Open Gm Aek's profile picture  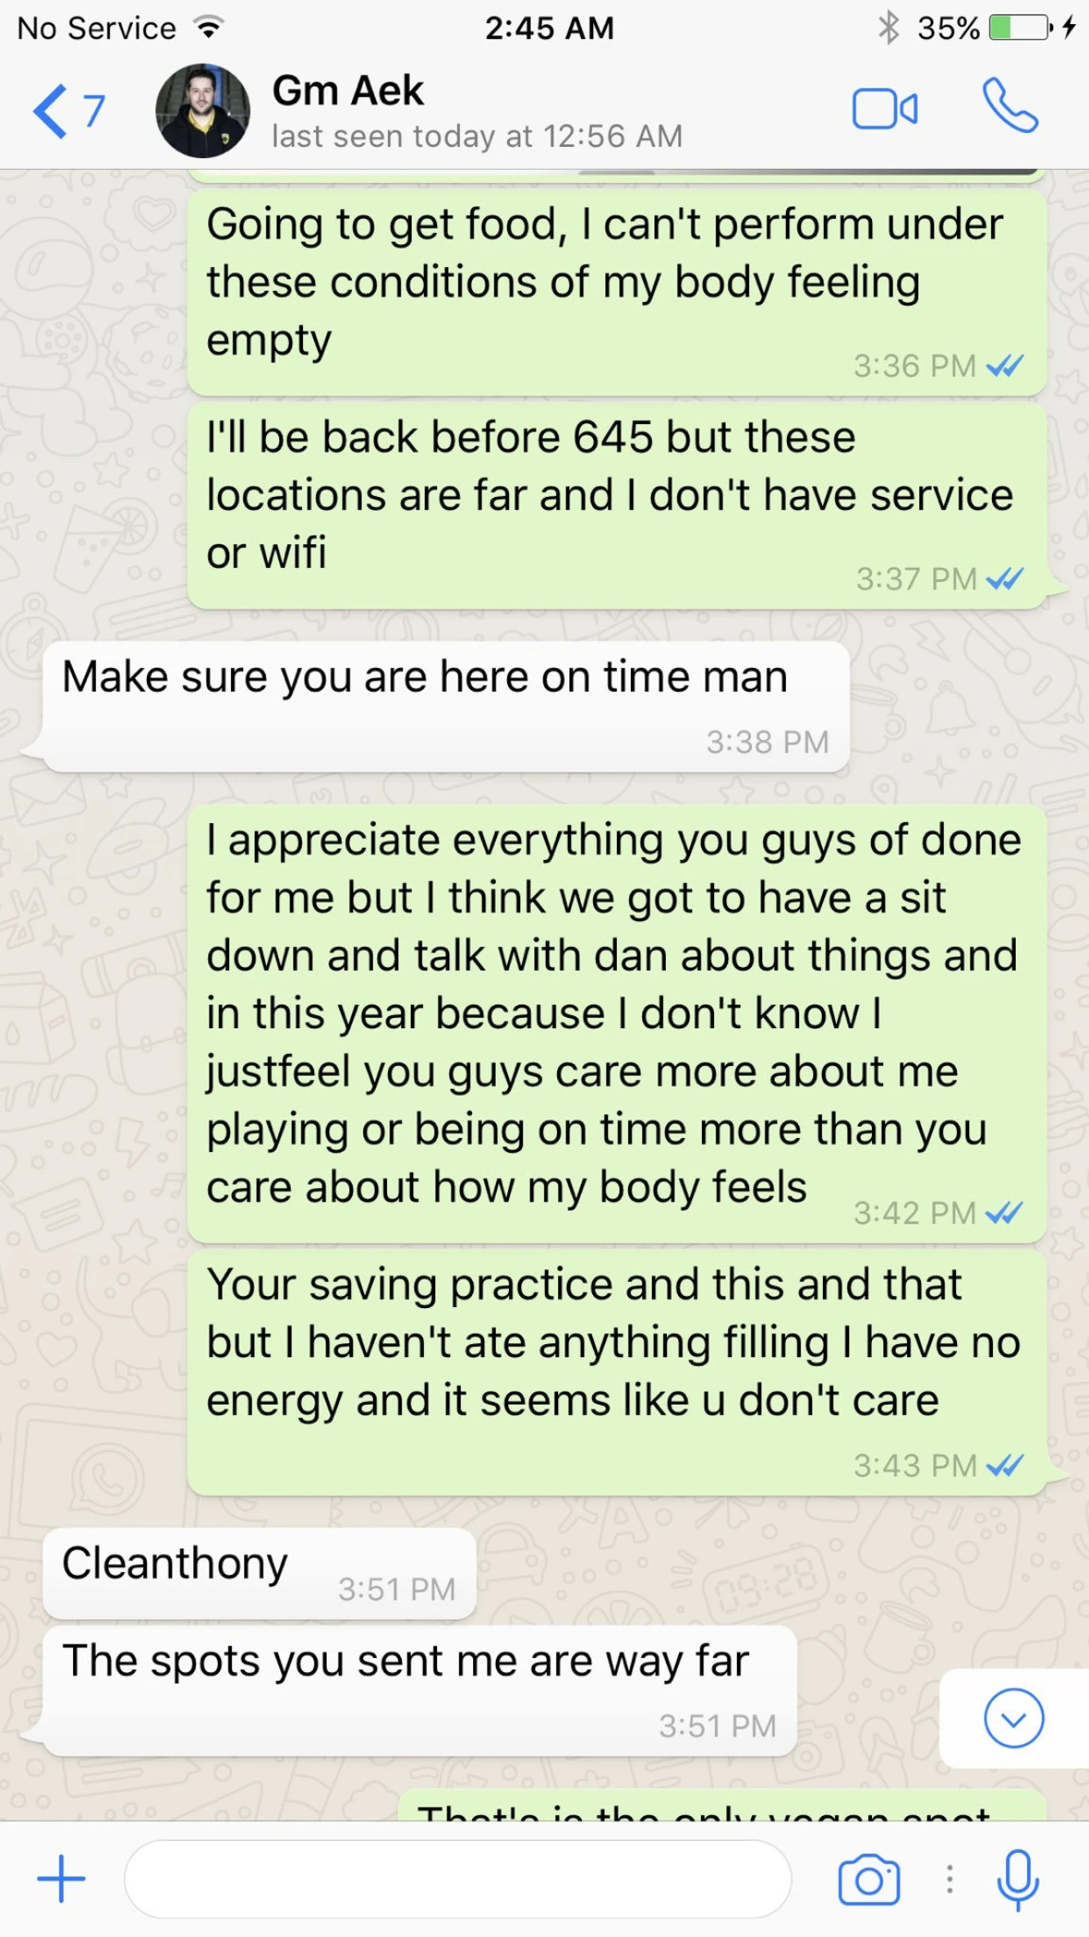(202, 110)
